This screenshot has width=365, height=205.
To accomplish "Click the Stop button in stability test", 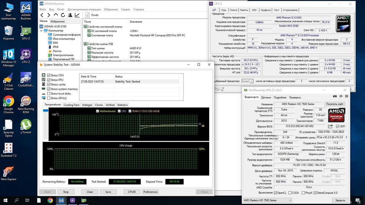I will click(66, 192).
